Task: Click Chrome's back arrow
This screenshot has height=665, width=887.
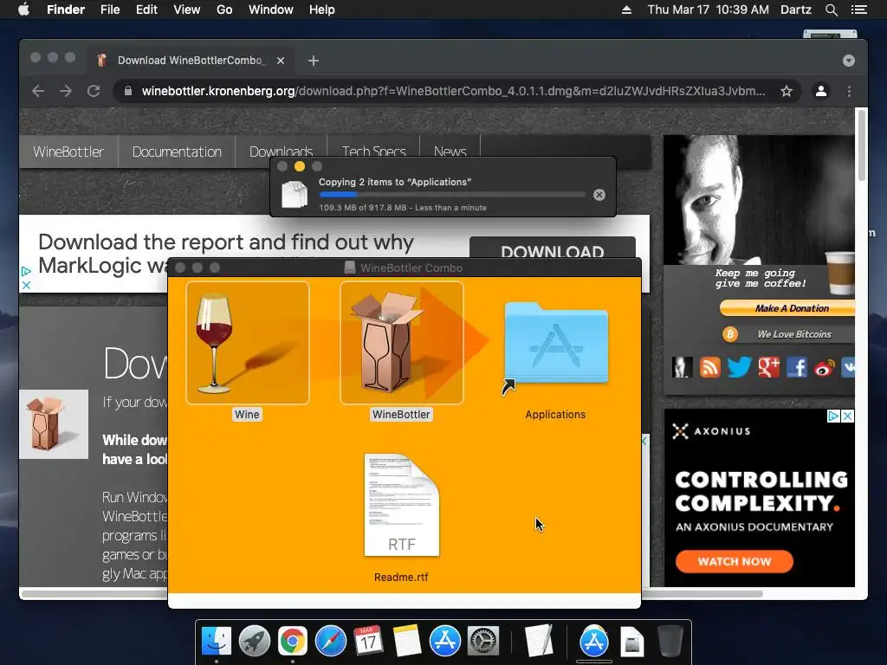Action: [x=38, y=91]
